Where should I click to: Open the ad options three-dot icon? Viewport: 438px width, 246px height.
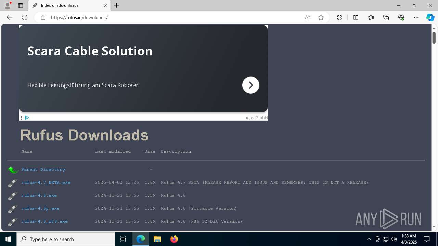coord(22,118)
